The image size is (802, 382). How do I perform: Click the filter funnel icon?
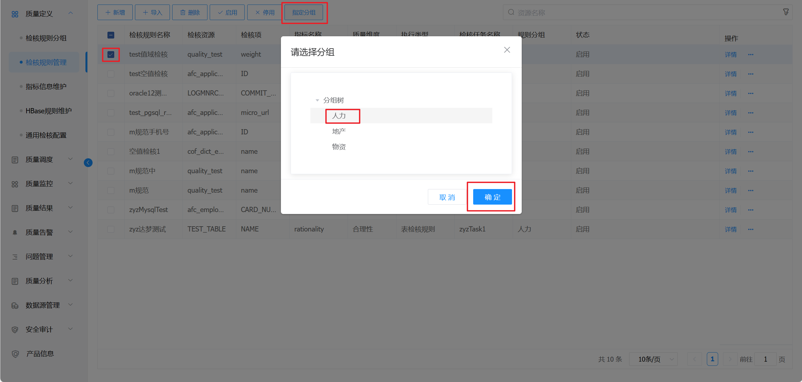pyautogui.click(x=786, y=12)
